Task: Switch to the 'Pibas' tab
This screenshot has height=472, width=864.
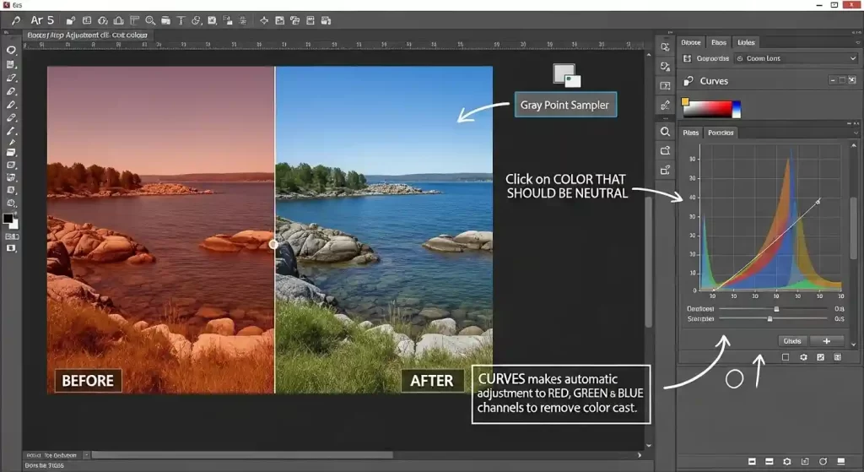Action: [690, 133]
